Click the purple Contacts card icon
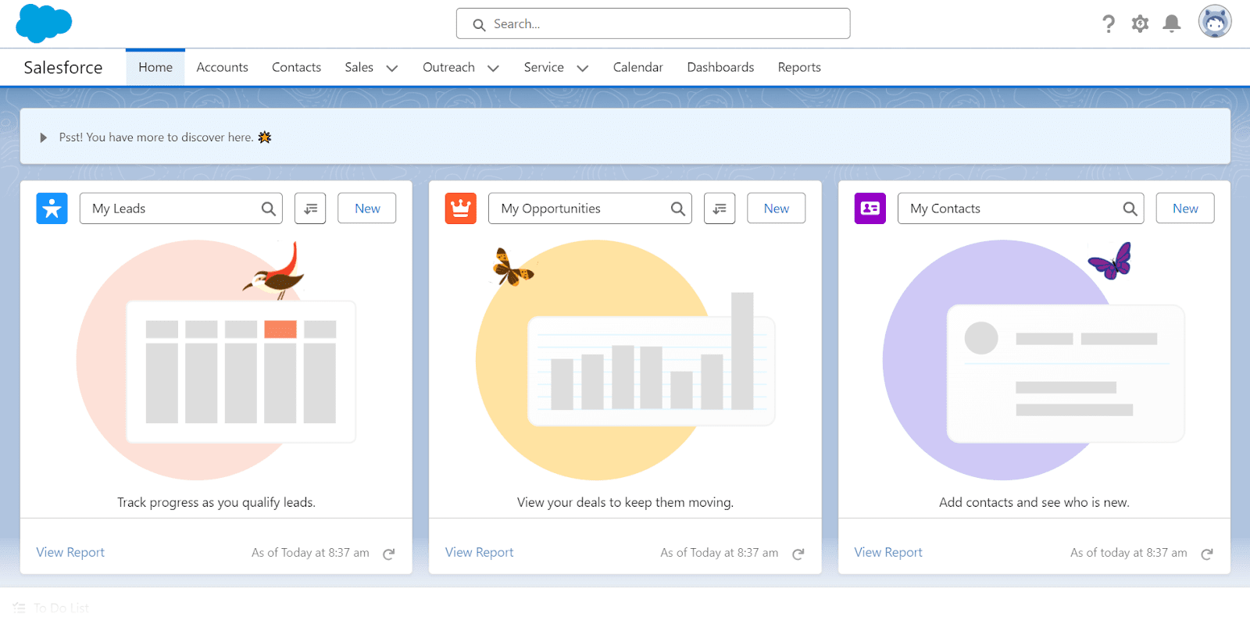Image resolution: width=1250 pixels, height=627 pixels. click(x=870, y=208)
